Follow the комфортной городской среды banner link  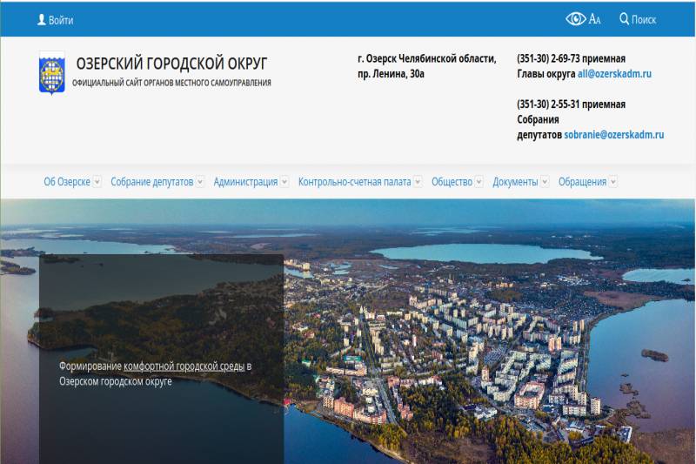pos(184,366)
